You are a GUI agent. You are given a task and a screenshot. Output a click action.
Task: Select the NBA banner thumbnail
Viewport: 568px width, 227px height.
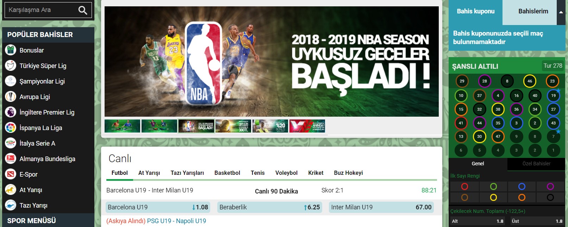tap(196, 126)
